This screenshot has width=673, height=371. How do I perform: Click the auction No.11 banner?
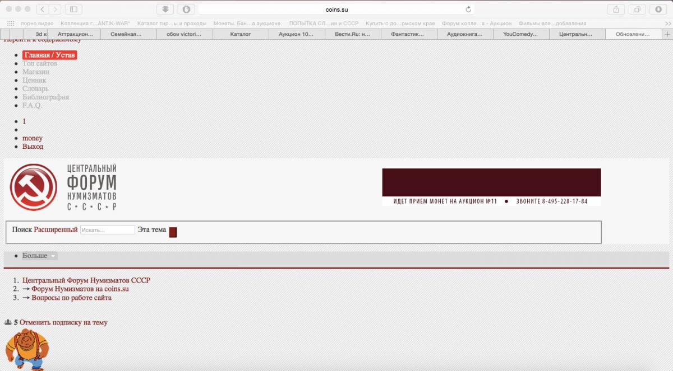pyautogui.click(x=491, y=187)
